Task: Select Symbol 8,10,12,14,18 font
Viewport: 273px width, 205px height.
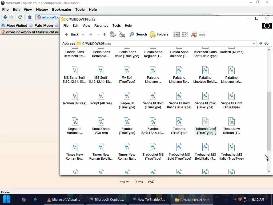Action: [x=153, y=126]
